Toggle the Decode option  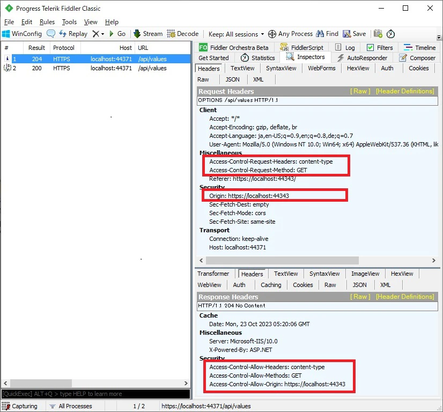(183, 34)
